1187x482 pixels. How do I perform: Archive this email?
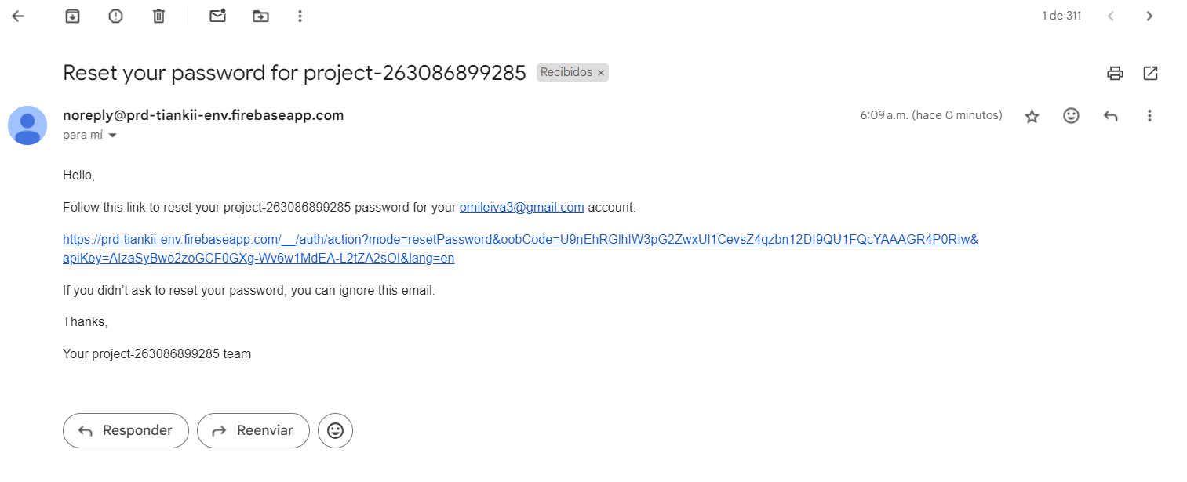pyautogui.click(x=72, y=16)
